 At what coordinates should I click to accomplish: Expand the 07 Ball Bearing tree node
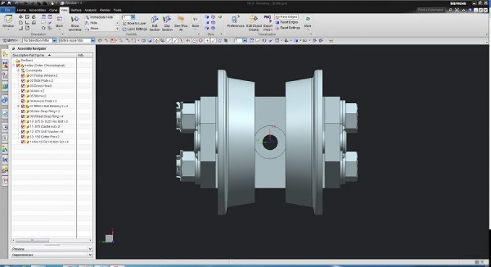pos(18,106)
